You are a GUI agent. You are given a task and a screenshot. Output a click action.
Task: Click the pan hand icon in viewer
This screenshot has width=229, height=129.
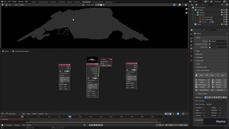pyautogui.click(x=186, y=13)
